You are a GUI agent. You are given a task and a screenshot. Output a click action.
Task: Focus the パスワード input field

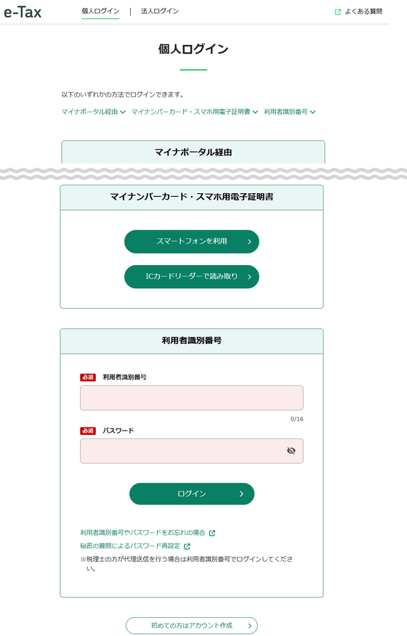(192, 451)
